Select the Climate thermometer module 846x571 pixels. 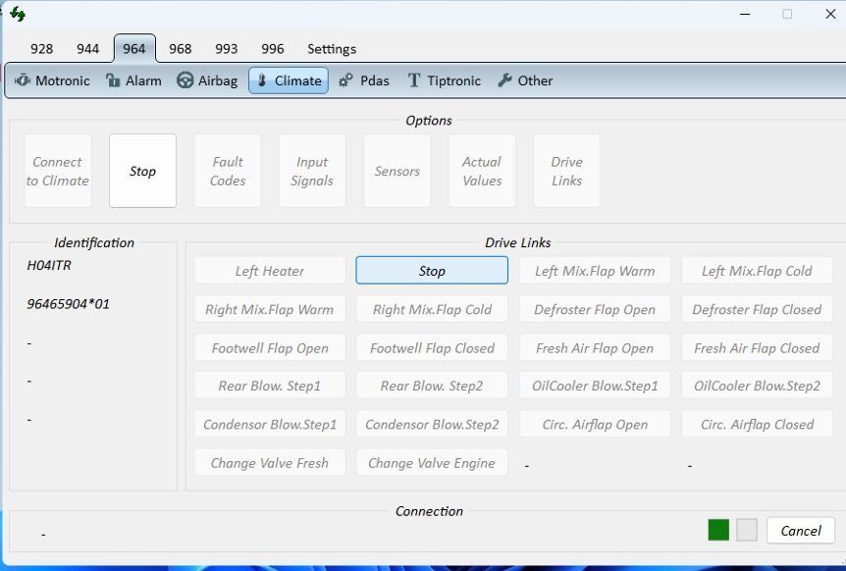click(288, 80)
